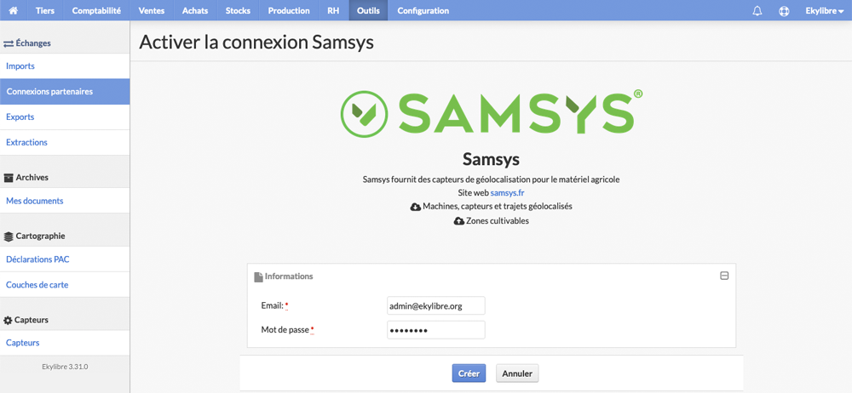Click the Annuler button
Screen dimensions: 852x393
click(517, 373)
